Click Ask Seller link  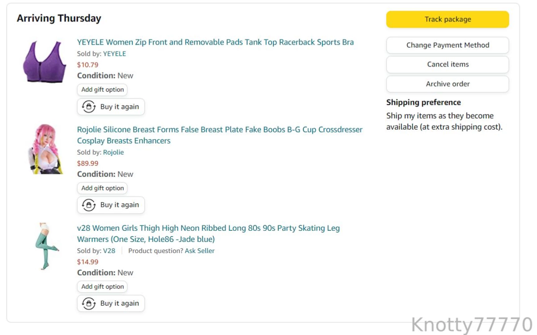[199, 251]
